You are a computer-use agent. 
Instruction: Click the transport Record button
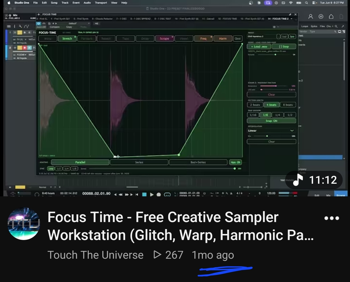point(159,194)
